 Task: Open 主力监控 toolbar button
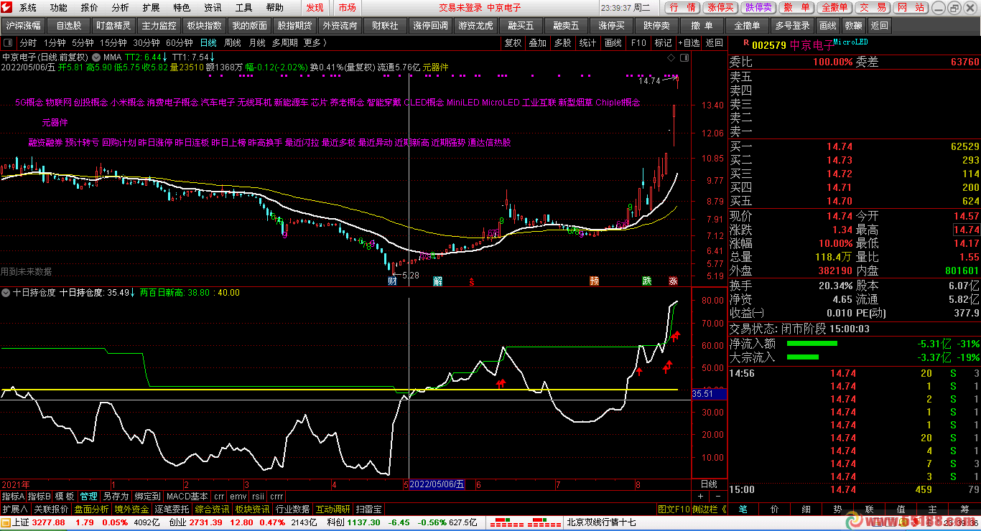point(159,26)
